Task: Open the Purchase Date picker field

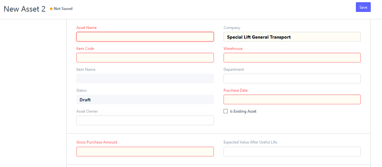Action: 292,99
